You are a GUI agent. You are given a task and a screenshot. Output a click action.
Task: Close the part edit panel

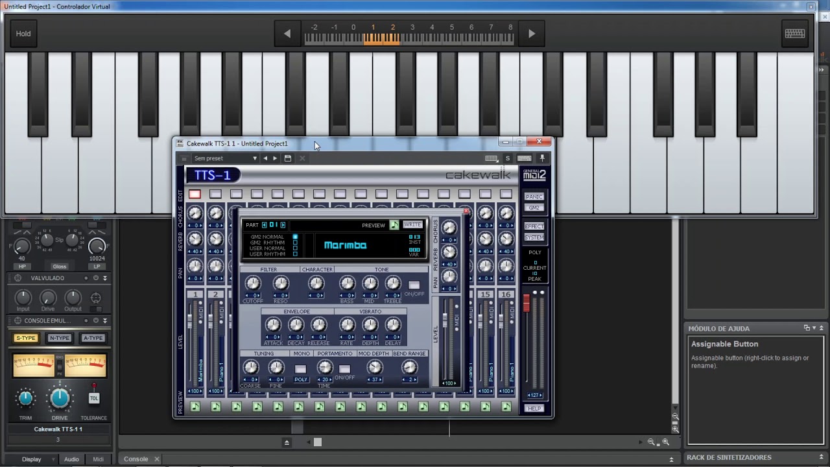click(466, 211)
